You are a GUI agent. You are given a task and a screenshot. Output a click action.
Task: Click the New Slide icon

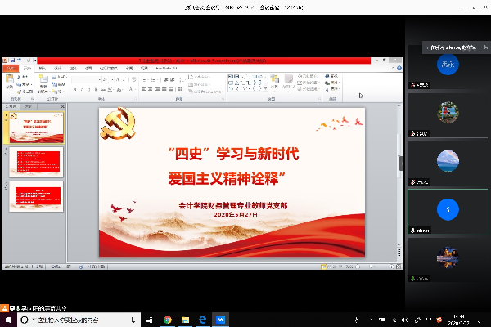click(x=43, y=81)
